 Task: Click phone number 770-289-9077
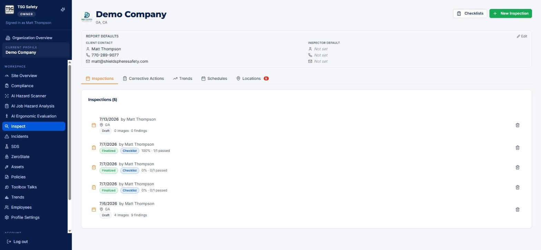(x=105, y=55)
